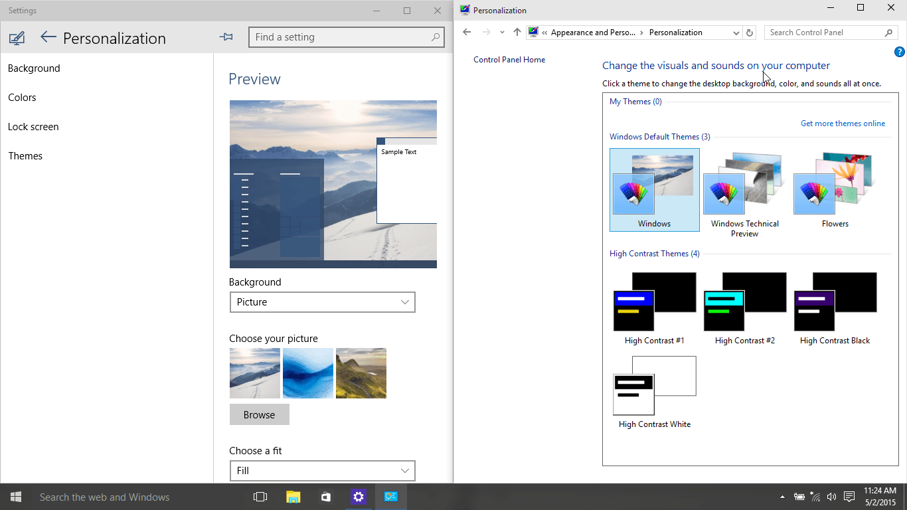Select the Windows Technical Preview theme
This screenshot has height=510, width=907.
(x=745, y=194)
